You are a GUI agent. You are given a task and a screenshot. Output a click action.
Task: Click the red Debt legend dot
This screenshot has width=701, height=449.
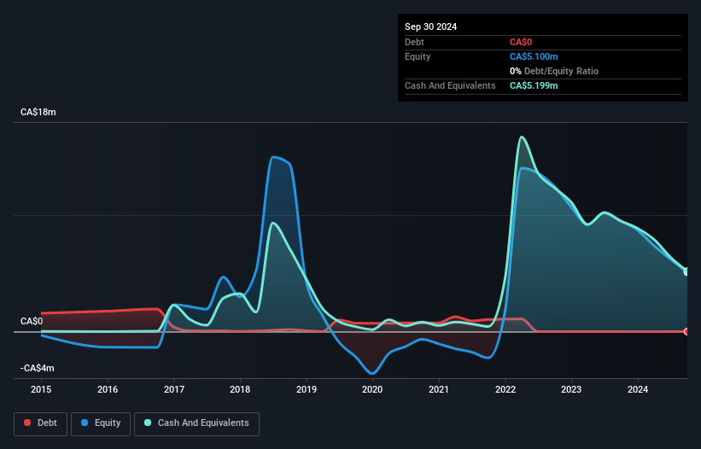tap(27, 423)
